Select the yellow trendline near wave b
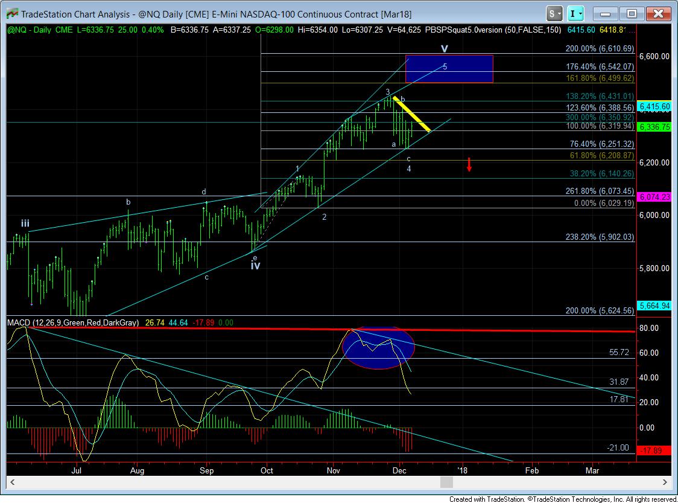This screenshot has width=678, height=503. pyautogui.click(x=412, y=114)
